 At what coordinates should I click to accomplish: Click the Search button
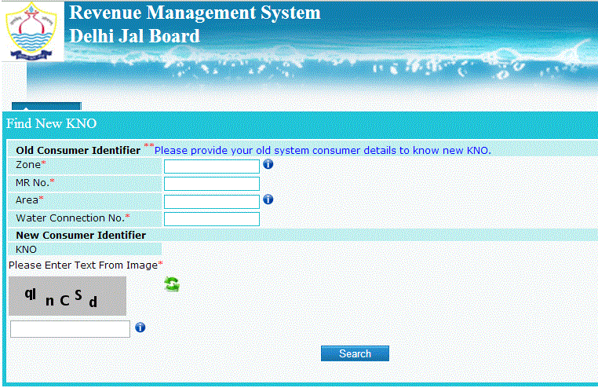click(355, 353)
